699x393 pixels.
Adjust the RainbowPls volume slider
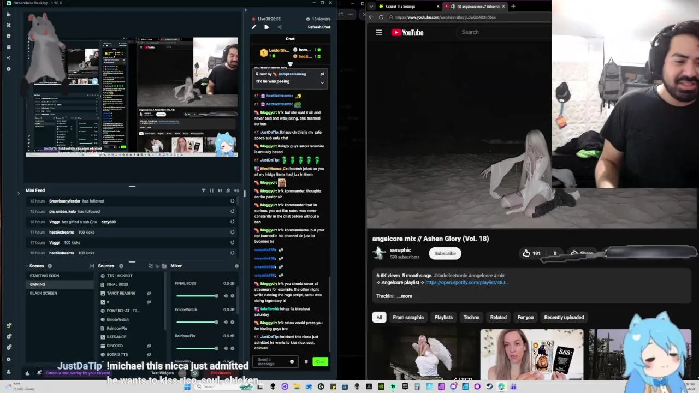point(197,348)
